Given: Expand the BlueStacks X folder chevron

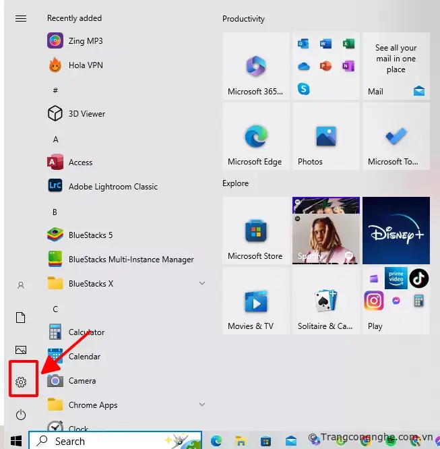Looking at the screenshot, I should 201,284.
